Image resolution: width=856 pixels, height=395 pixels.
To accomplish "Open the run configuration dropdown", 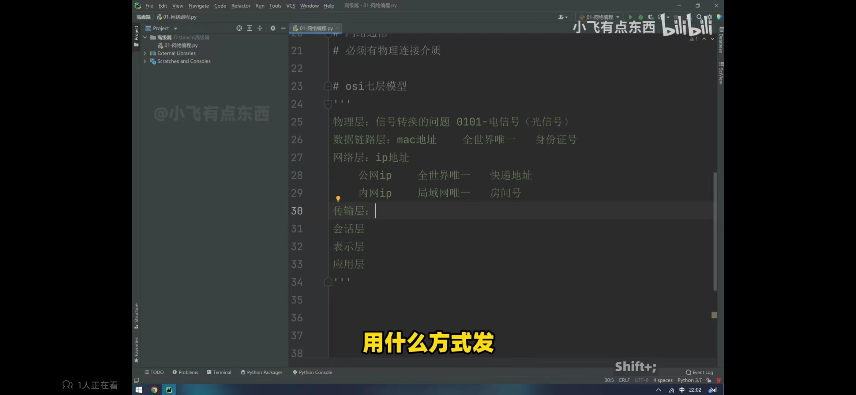I will click(600, 17).
